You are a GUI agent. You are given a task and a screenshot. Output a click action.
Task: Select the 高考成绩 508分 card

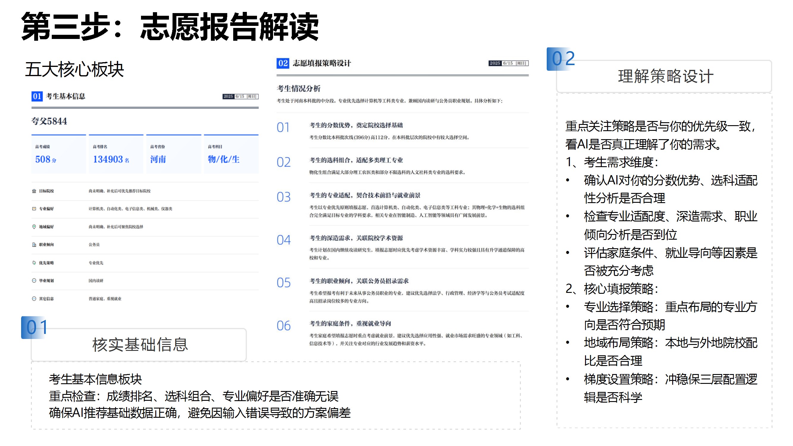point(58,155)
